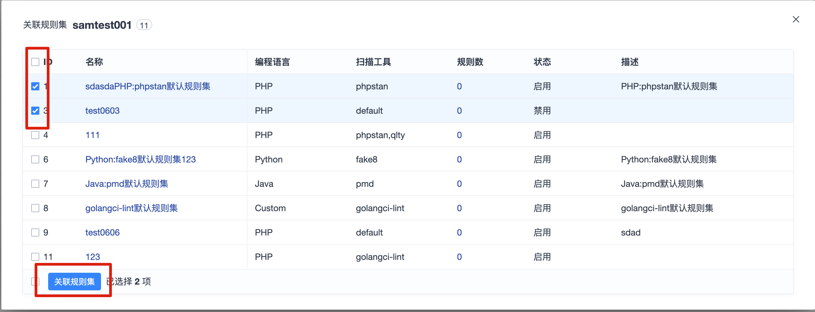Close the rule set association dialog

click(796, 20)
